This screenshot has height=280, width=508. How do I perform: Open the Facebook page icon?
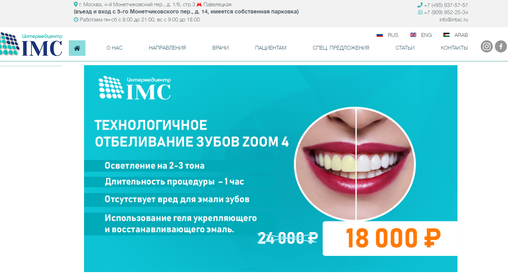(x=501, y=47)
